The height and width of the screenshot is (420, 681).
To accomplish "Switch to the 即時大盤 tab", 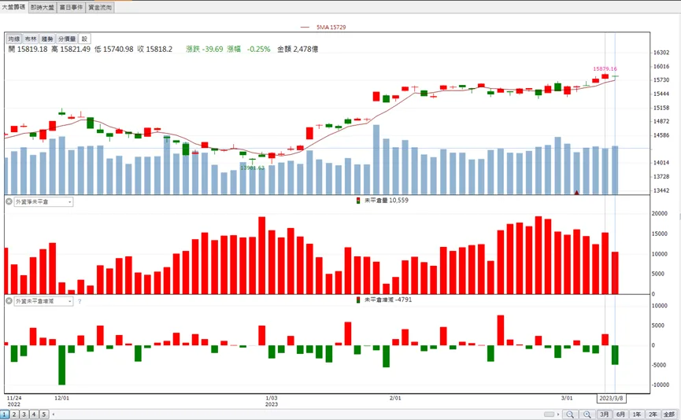I will 43,7.
